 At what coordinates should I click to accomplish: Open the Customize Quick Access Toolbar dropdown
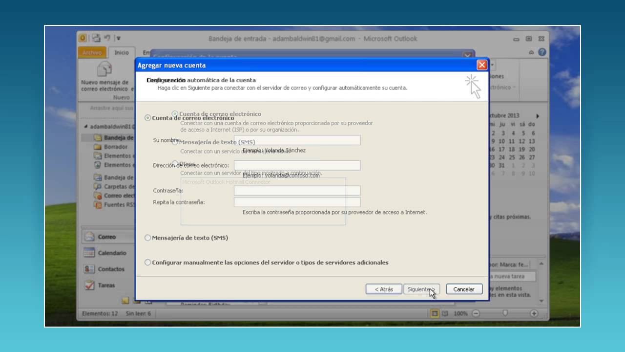pos(119,39)
